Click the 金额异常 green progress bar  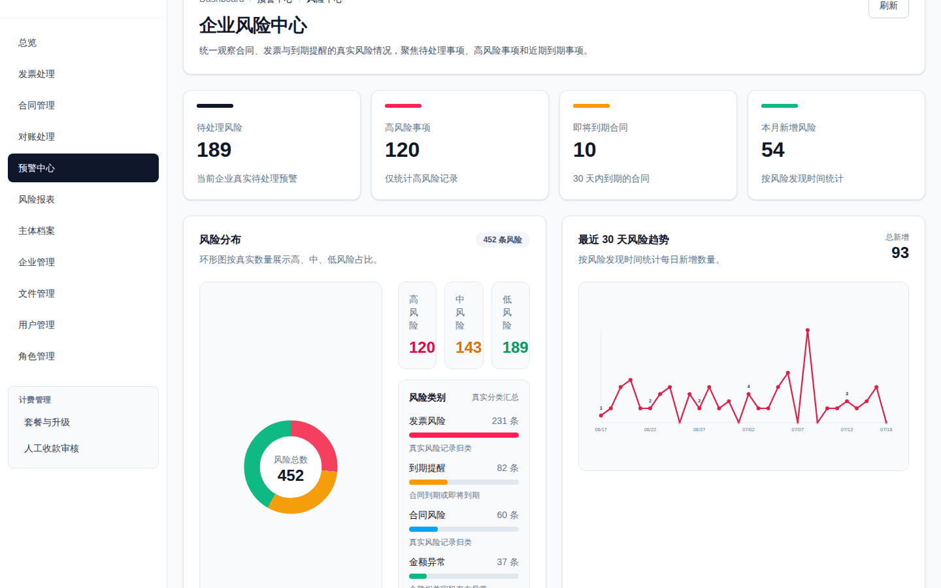click(418, 576)
